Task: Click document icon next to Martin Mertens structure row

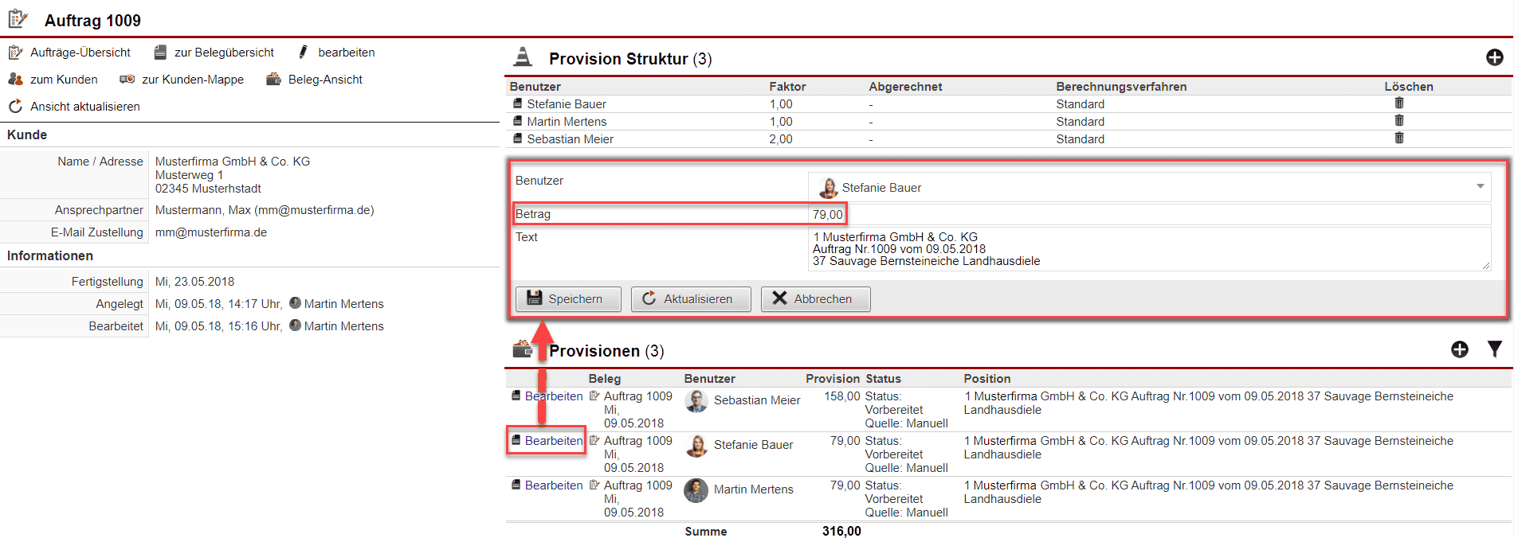Action: coord(517,121)
